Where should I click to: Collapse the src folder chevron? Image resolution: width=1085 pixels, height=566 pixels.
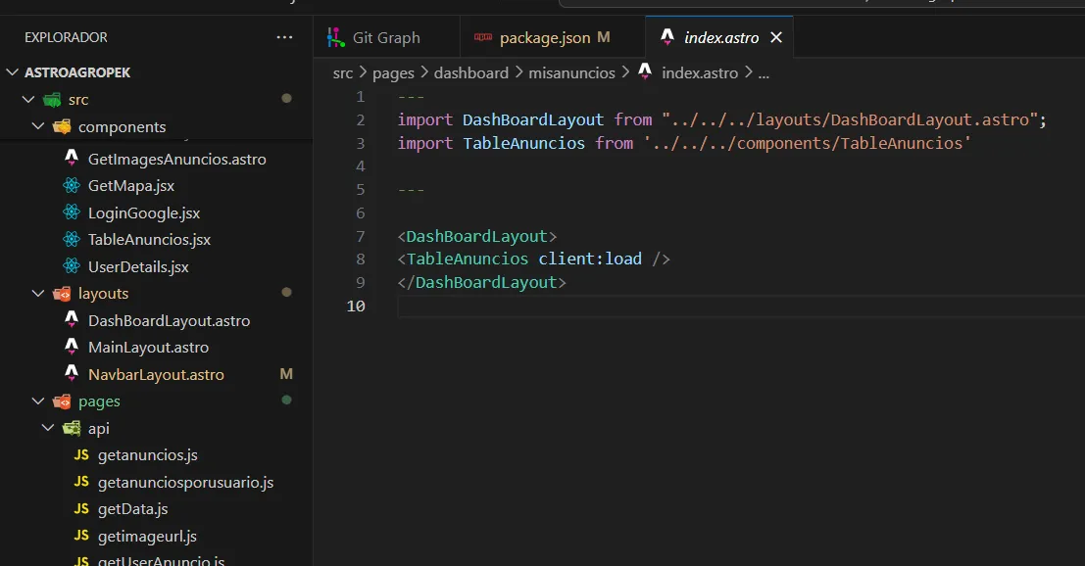click(x=28, y=100)
